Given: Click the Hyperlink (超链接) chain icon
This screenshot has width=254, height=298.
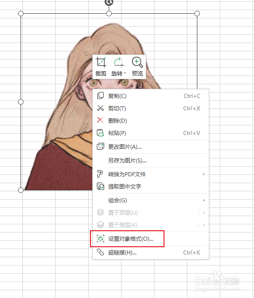Looking at the screenshot, I should point(101,252).
